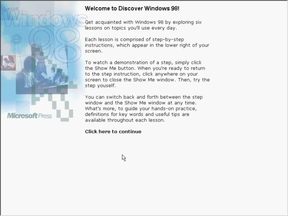Click the "You can switch back and forth" paragraph

(x=143, y=109)
